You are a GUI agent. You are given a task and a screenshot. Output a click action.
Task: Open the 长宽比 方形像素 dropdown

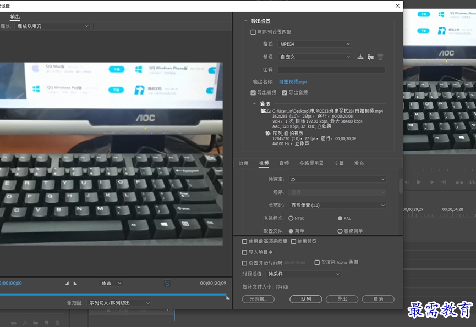point(337,205)
